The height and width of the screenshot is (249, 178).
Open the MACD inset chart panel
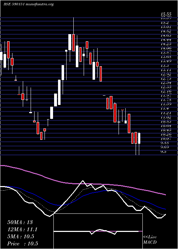click(x=98, y=231)
